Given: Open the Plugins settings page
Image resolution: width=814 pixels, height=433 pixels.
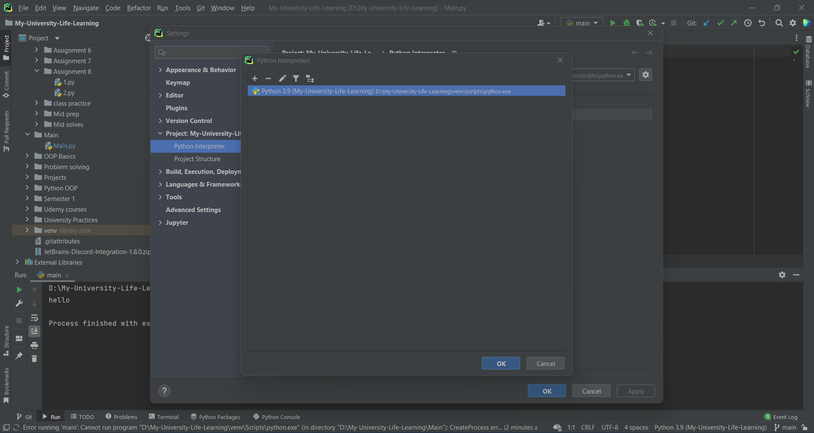Looking at the screenshot, I should coord(176,108).
